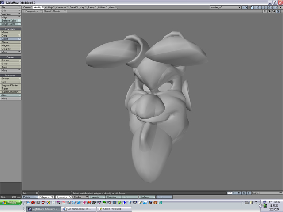Image resolution: width=283 pixels, height=212 pixels.
Task: Switch to Points selection mode
Action: coord(30,197)
